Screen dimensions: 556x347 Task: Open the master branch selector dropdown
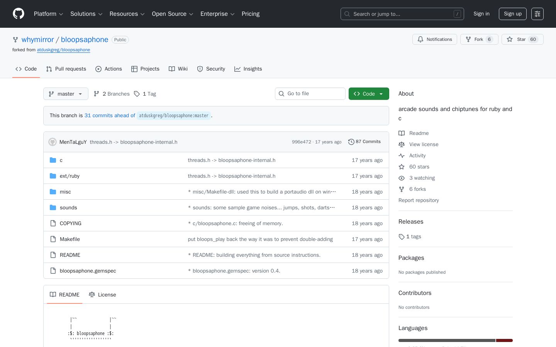[x=66, y=94]
